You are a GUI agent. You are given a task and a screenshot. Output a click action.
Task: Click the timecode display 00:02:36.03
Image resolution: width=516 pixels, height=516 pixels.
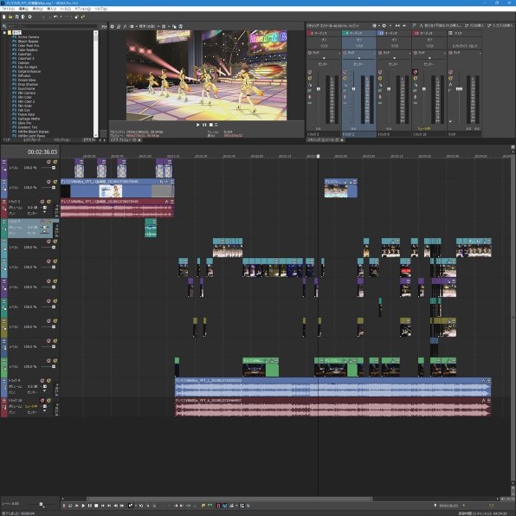pyautogui.click(x=42, y=152)
